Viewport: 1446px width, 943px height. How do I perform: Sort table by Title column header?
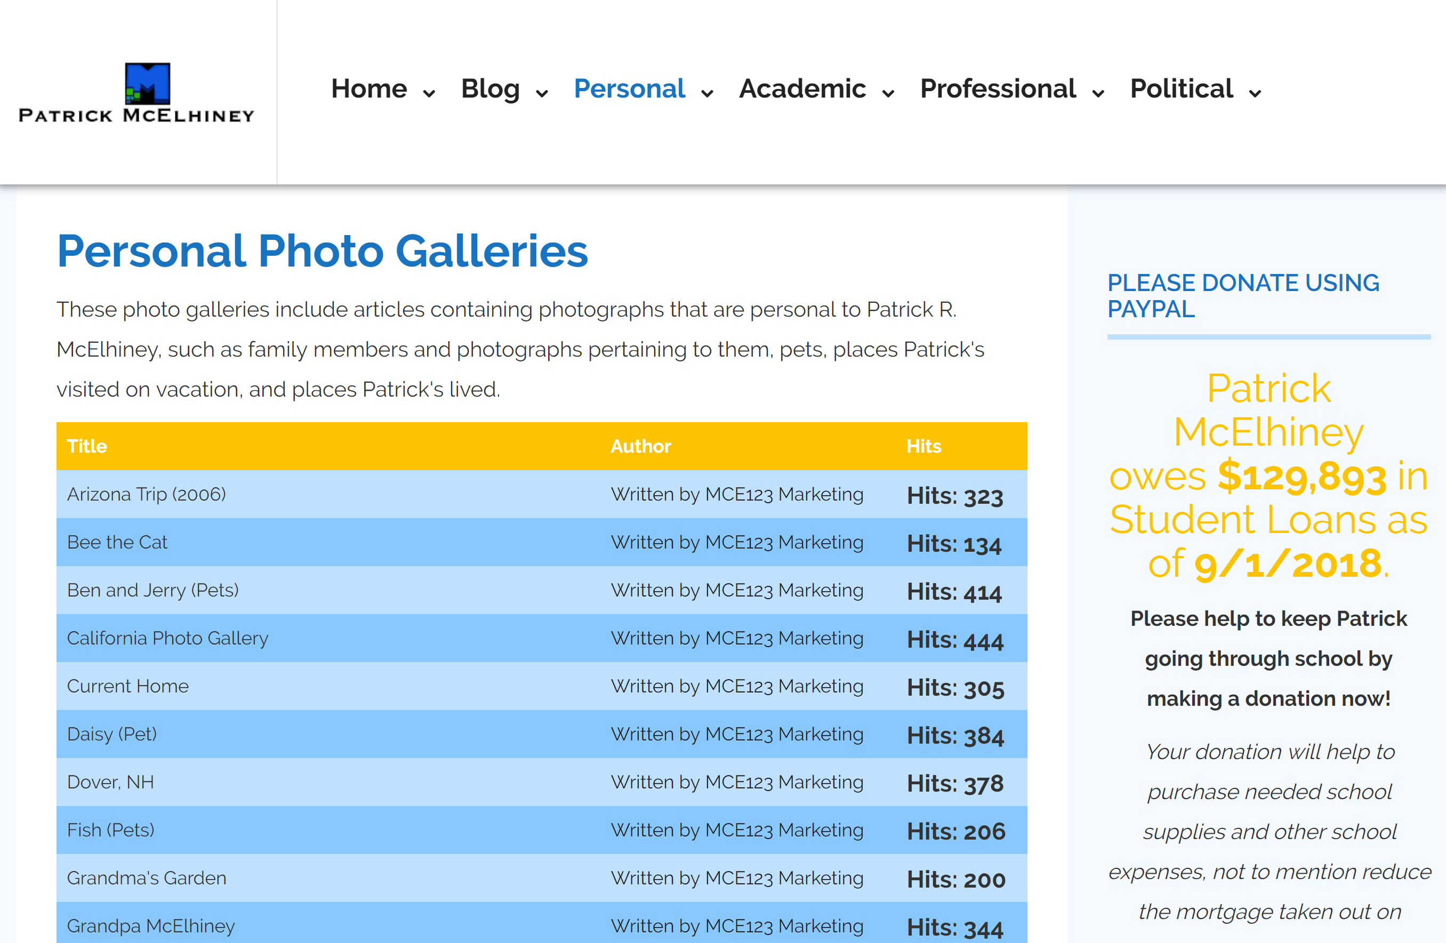[87, 446]
